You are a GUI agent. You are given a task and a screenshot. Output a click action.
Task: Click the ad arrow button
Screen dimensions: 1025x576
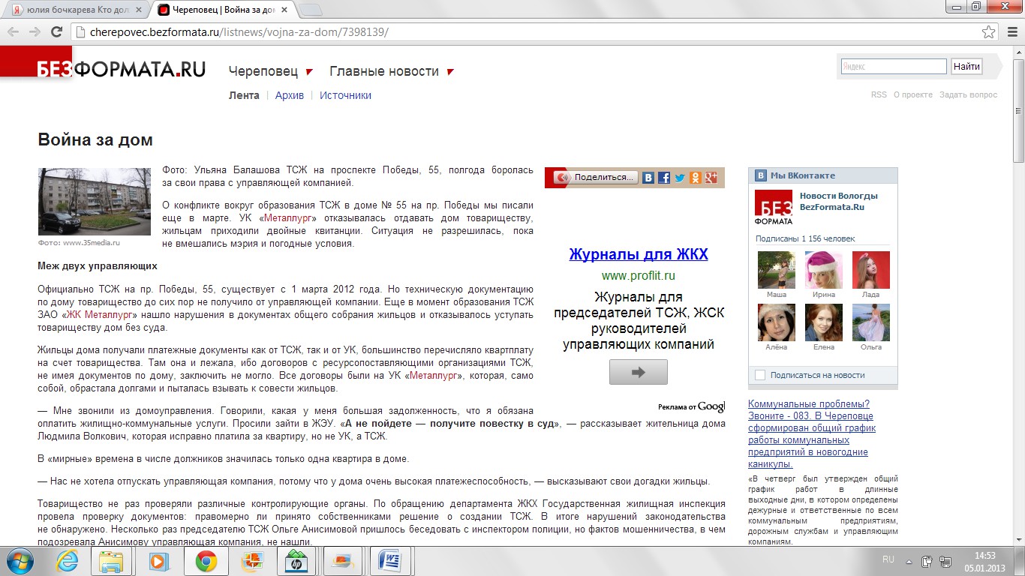(x=639, y=372)
